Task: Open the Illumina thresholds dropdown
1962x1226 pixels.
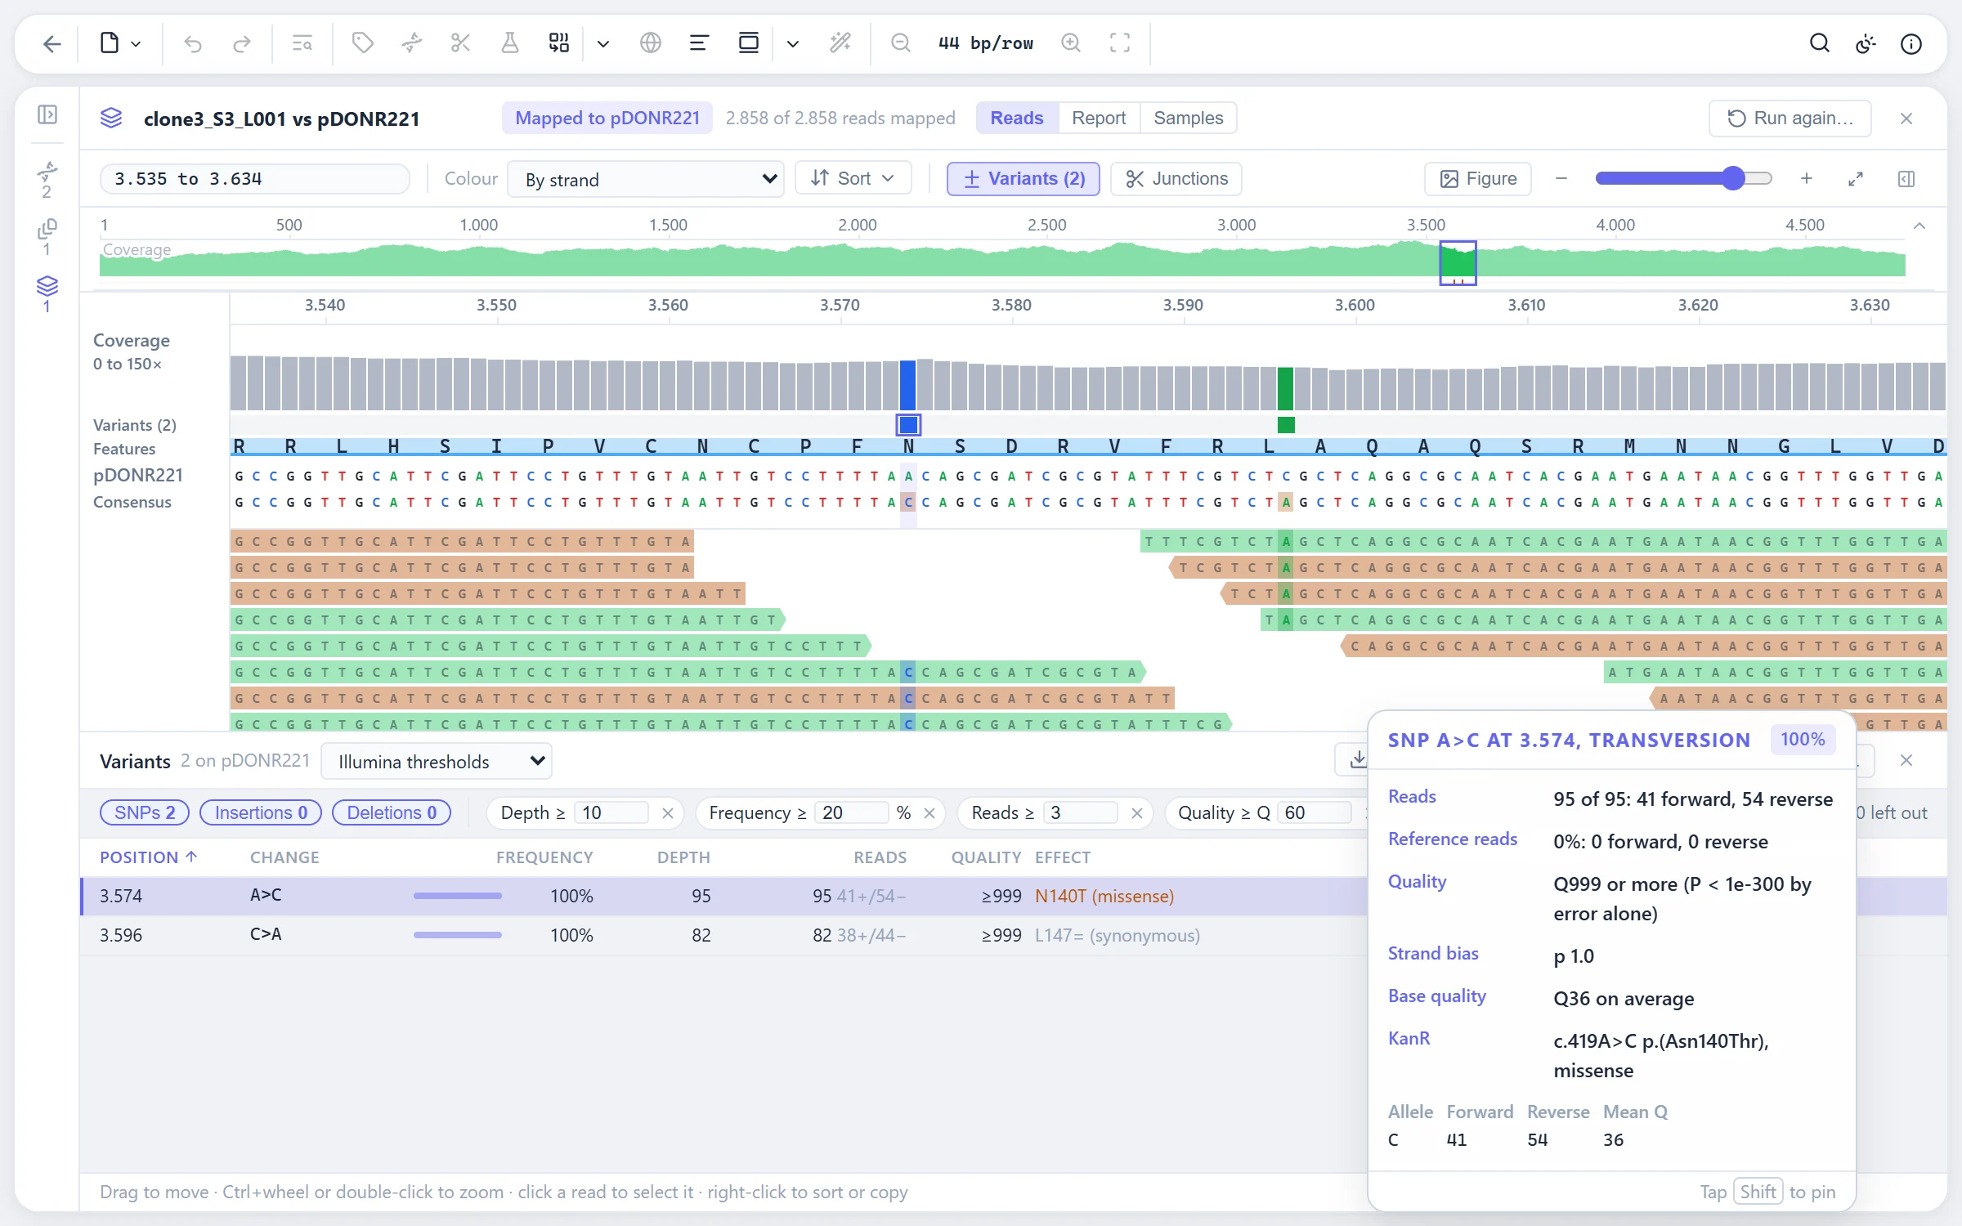Action: [x=437, y=761]
